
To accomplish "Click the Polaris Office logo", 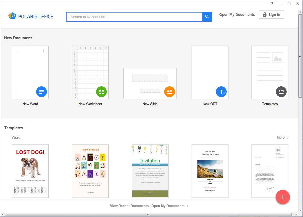I will click(30, 16).
